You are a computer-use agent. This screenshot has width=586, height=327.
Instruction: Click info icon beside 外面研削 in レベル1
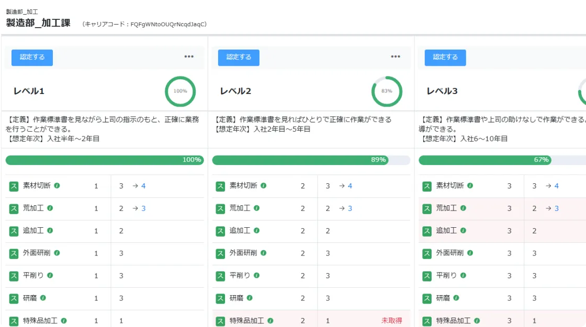(57, 253)
